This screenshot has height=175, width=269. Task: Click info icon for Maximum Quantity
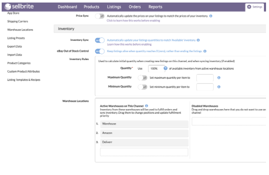click(219, 78)
